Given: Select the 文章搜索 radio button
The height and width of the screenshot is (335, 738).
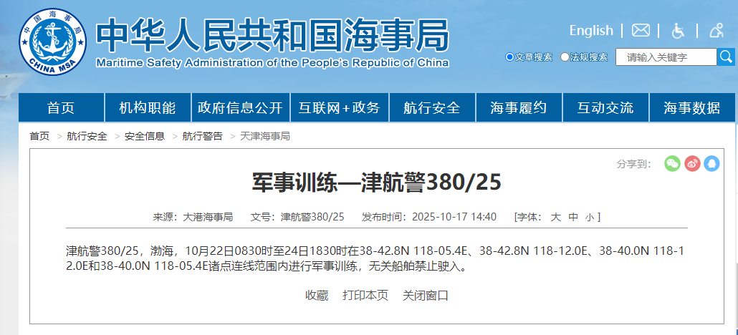Looking at the screenshot, I should tap(509, 57).
